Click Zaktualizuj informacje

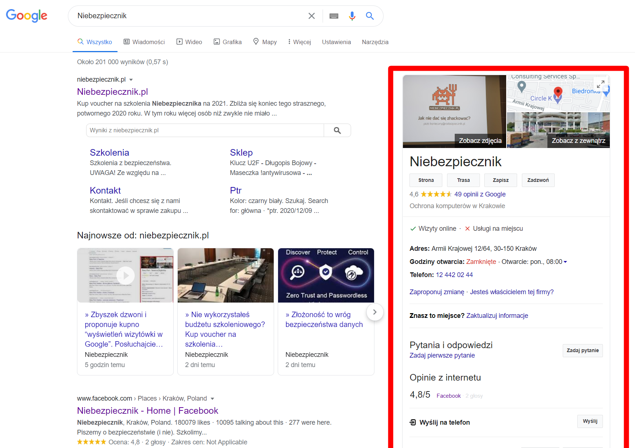tap(497, 316)
